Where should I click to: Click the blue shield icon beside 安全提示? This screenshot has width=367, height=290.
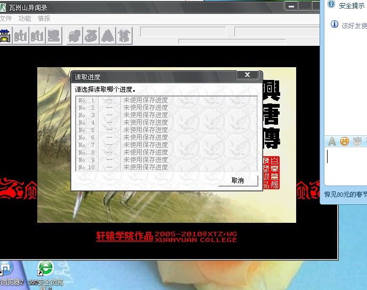331,4
